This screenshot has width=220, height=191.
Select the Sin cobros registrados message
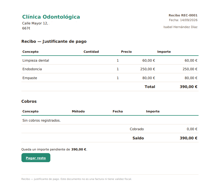click(x=42, y=120)
